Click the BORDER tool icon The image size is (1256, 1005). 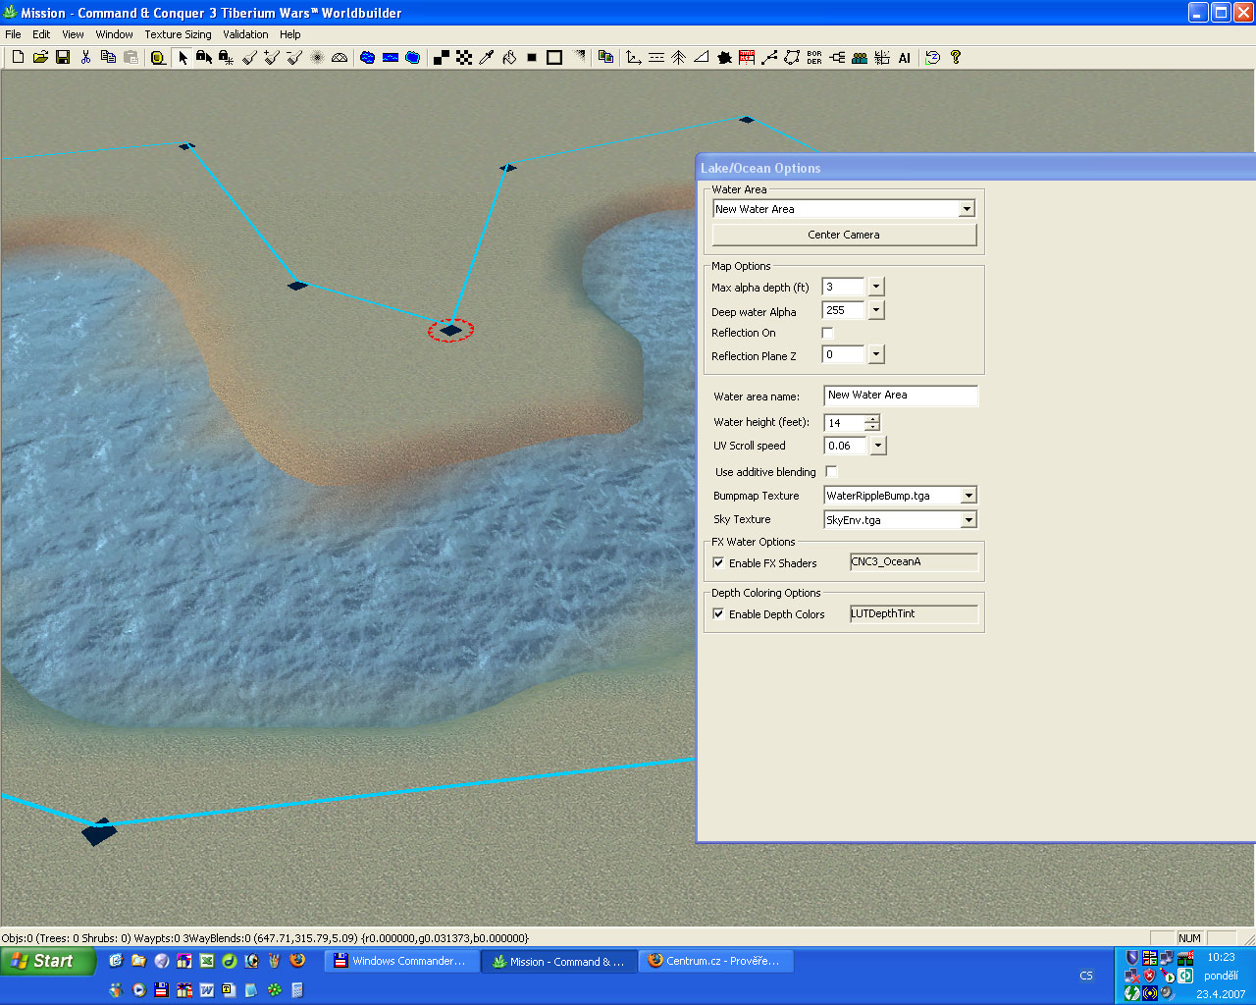814,58
